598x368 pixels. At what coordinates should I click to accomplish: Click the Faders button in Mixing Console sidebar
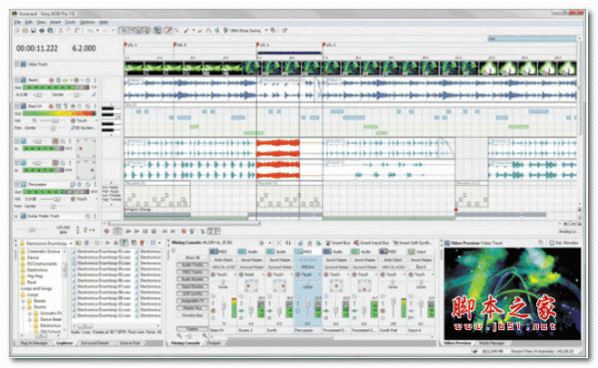[191, 329]
